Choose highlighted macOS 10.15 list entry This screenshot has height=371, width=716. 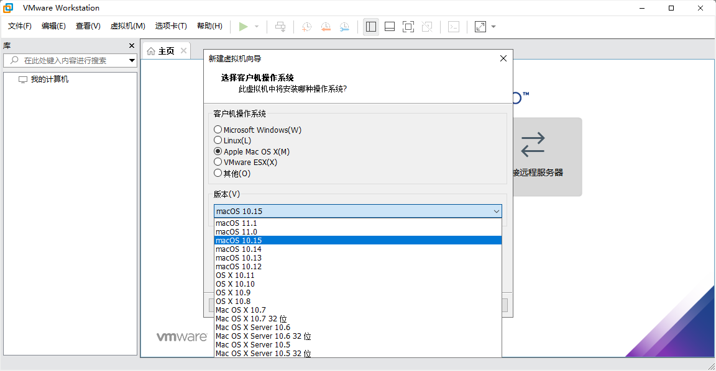(x=358, y=240)
